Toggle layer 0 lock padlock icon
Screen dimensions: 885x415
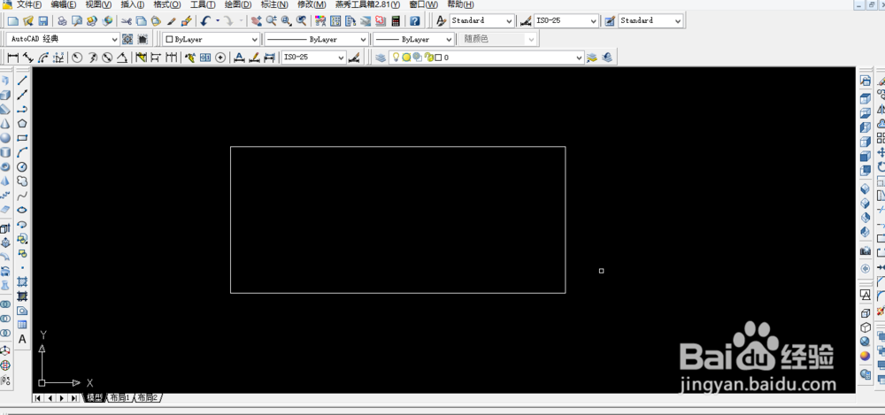(x=428, y=58)
